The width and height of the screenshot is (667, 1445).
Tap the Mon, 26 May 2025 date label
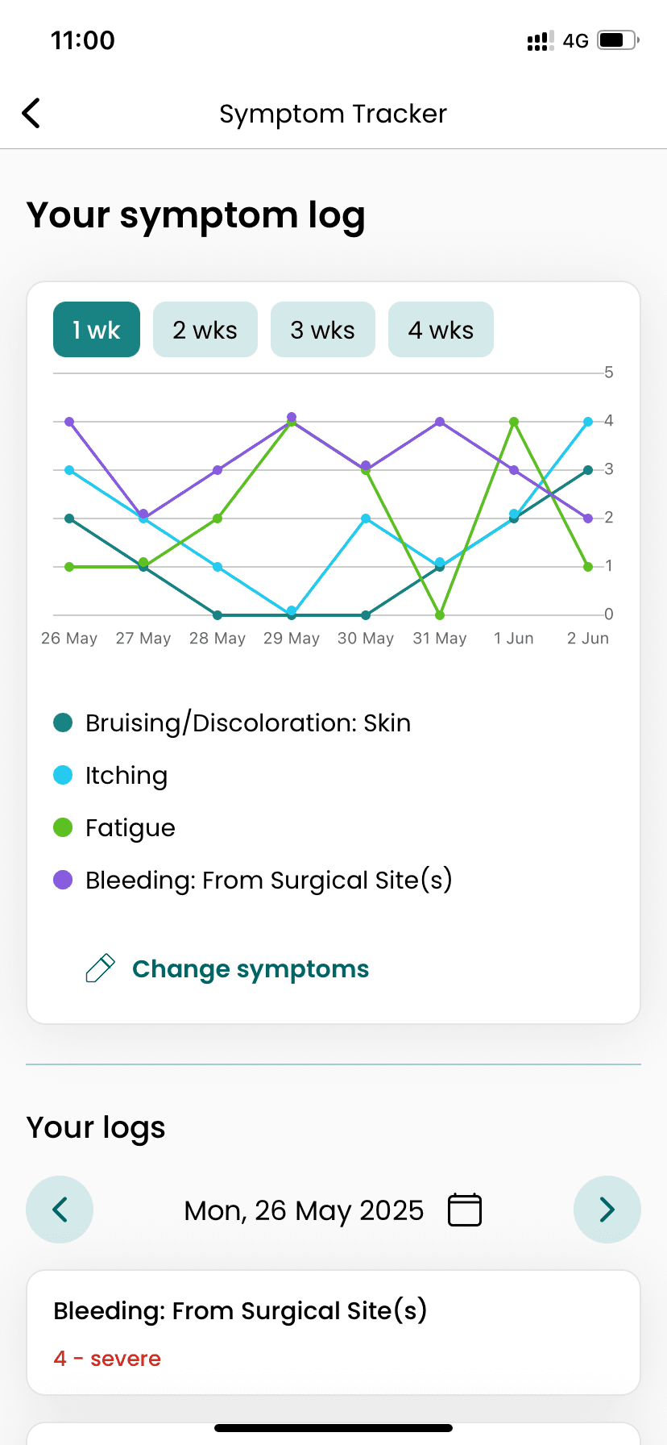pos(304,1210)
